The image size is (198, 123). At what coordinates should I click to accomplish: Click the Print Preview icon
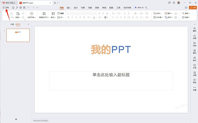(x=24, y=8)
